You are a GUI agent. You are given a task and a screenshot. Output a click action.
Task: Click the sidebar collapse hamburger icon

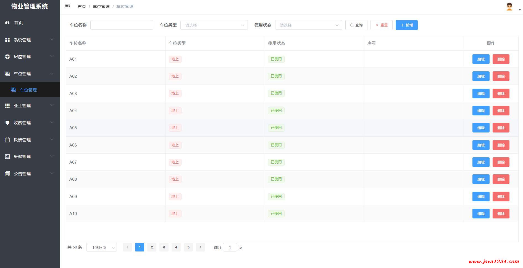[68, 6]
